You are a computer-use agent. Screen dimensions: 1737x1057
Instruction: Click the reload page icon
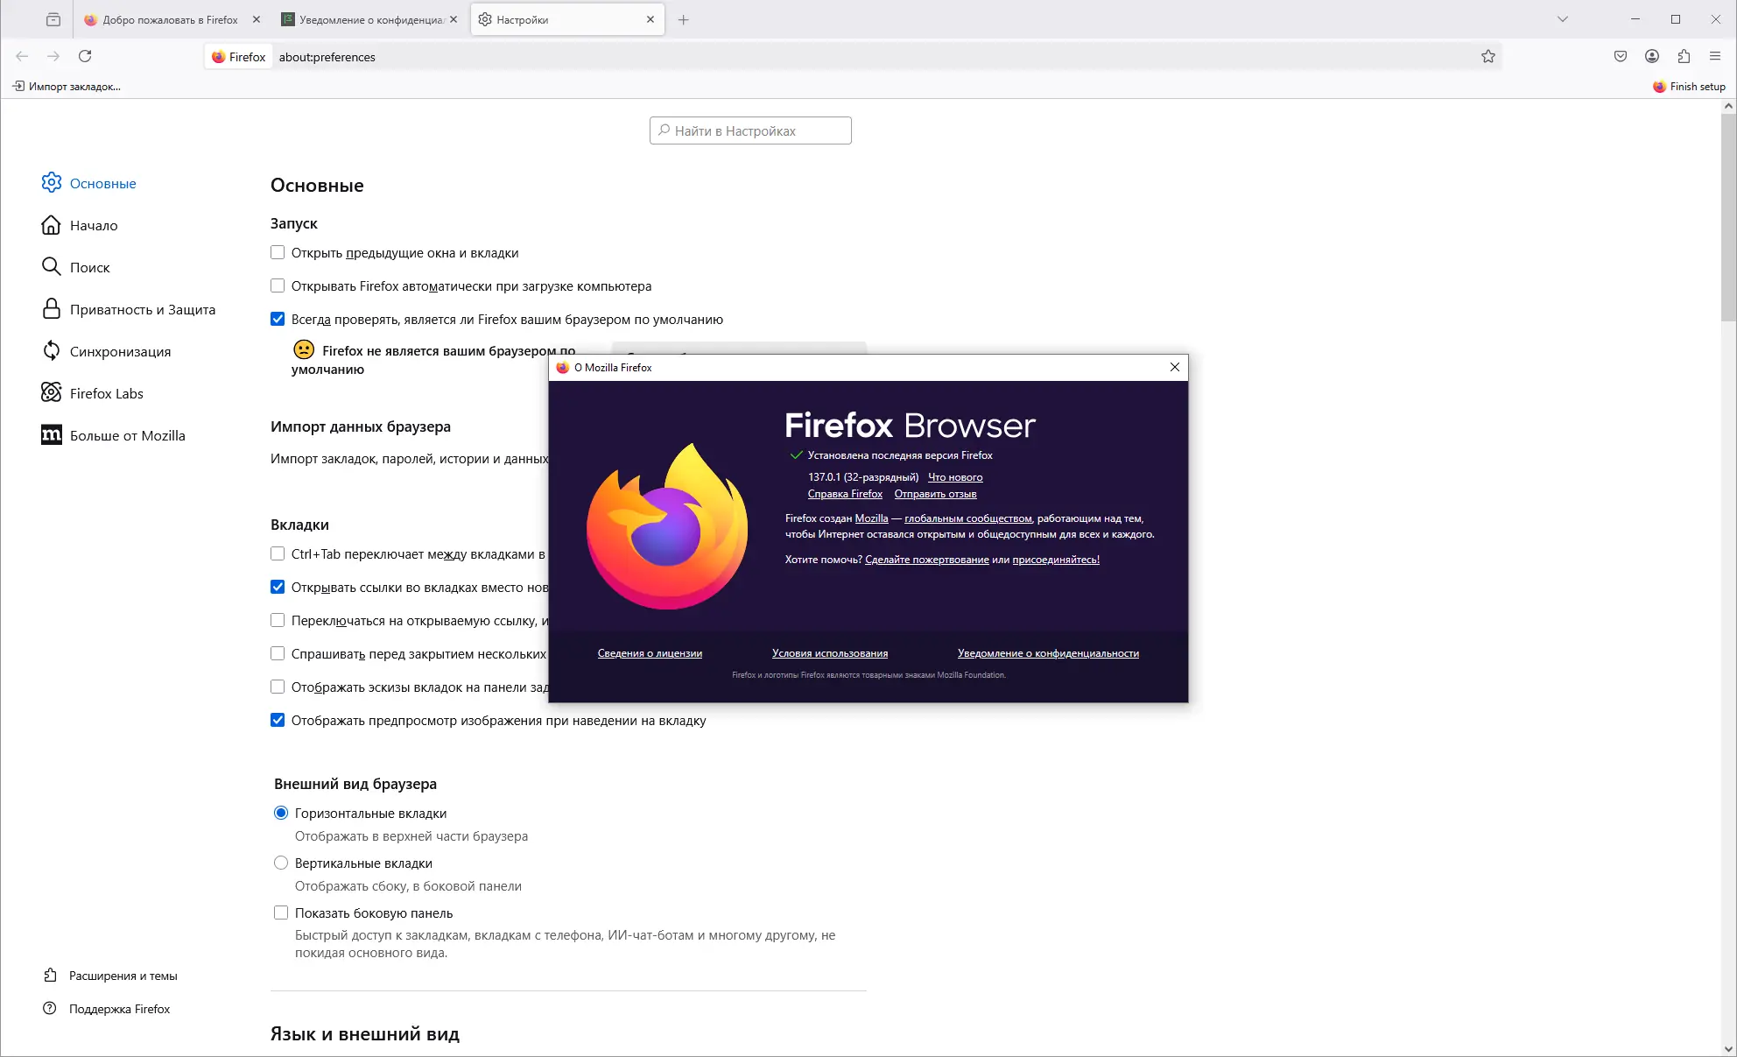click(x=85, y=56)
